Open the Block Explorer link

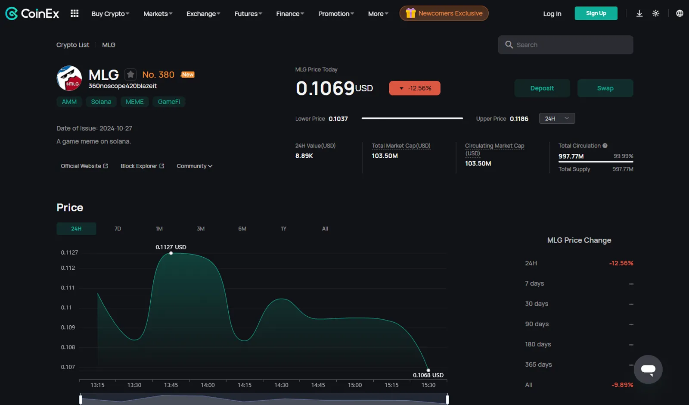pos(143,166)
